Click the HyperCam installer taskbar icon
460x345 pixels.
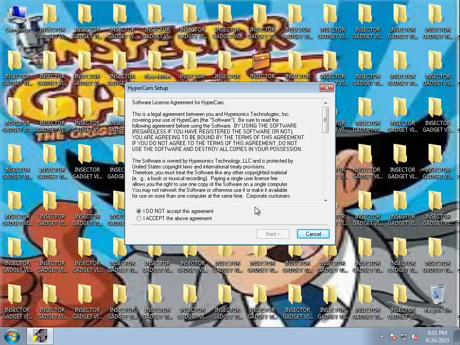click(x=40, y=336)
